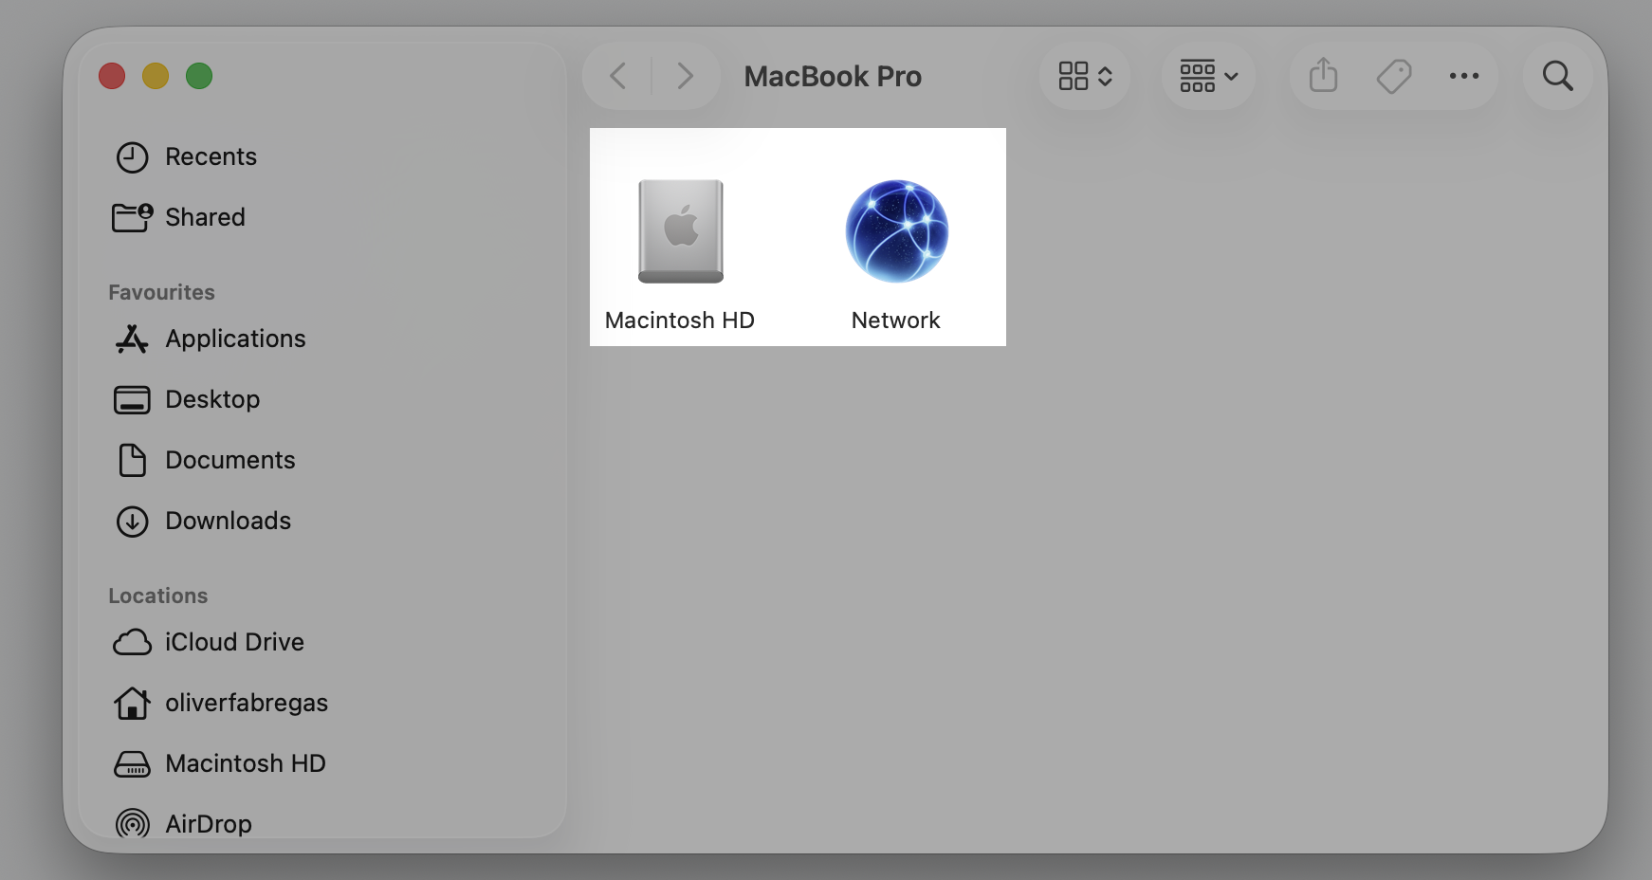Click the Locations section header
Screen dimensions: 1652x880
[157, 596]
